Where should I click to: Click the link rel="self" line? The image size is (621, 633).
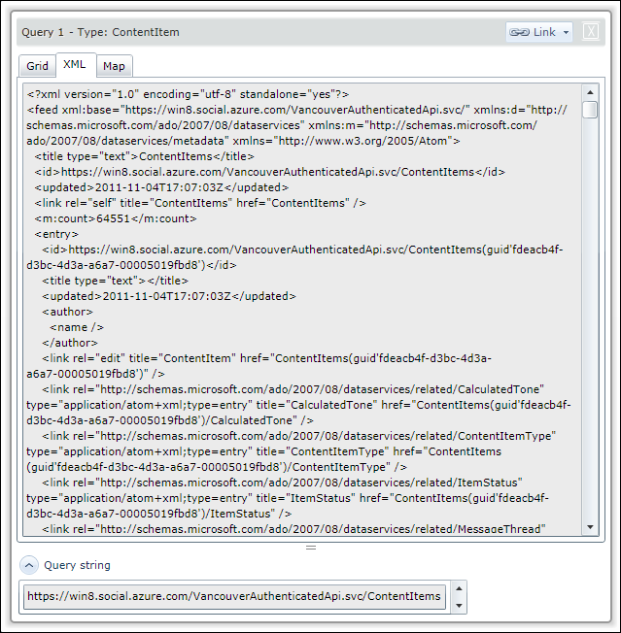click(200, 203)
